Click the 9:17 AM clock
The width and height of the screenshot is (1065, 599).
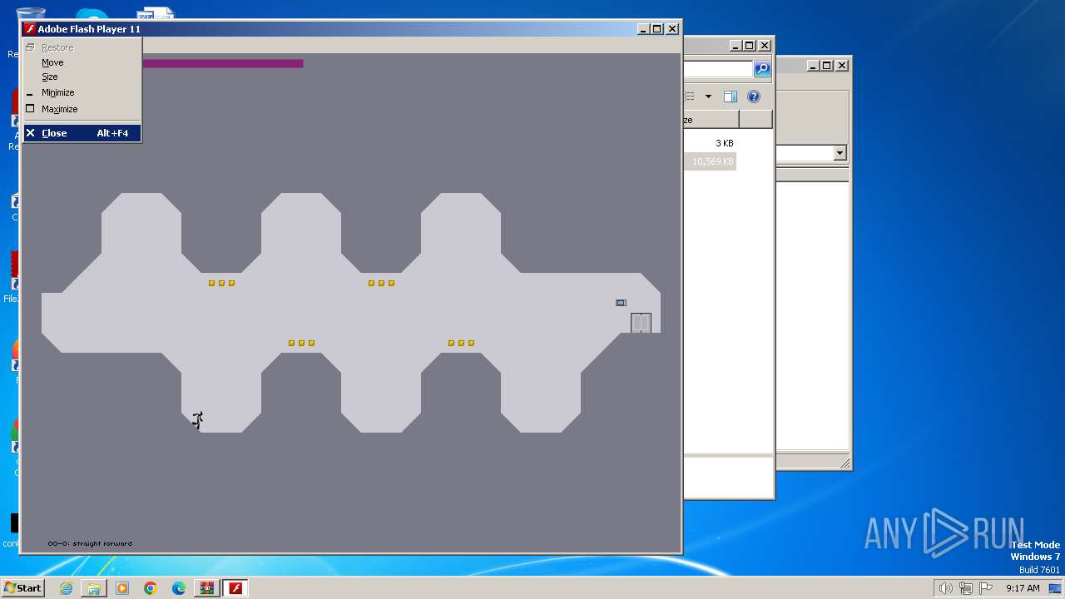1023,588
